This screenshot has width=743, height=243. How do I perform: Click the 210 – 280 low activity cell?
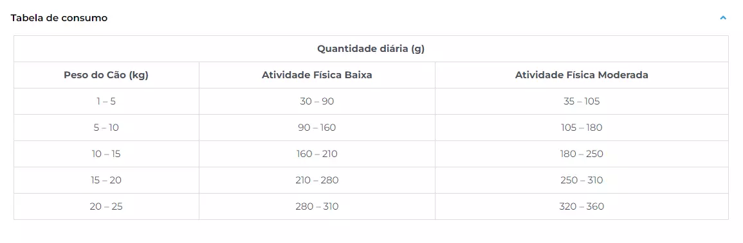(317, 180)
